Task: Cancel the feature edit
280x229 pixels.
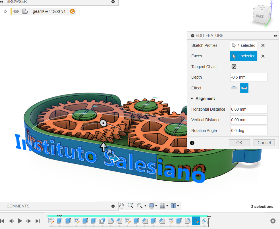Action: pos(264,143)
